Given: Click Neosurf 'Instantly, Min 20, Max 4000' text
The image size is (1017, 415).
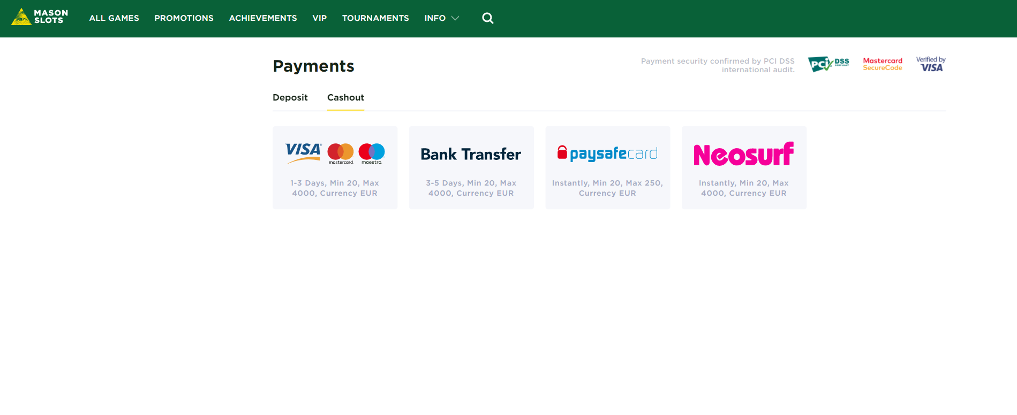Looking at the screenshot, I should 744,188.
